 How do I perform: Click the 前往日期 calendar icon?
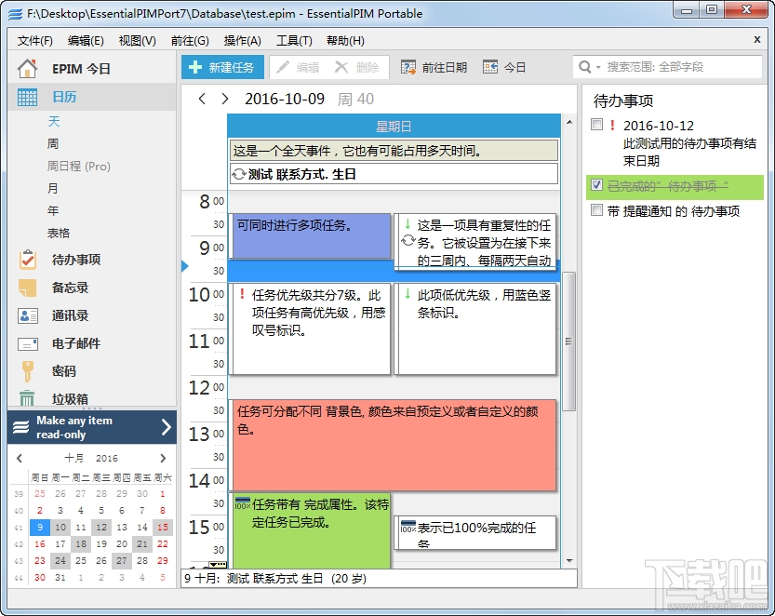(x=408, y=67)
